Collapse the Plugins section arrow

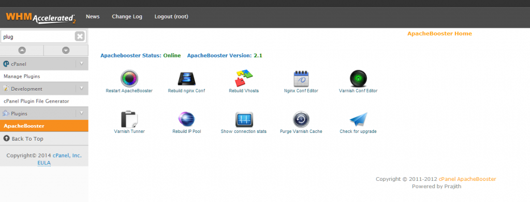click(x=81, y=113)
